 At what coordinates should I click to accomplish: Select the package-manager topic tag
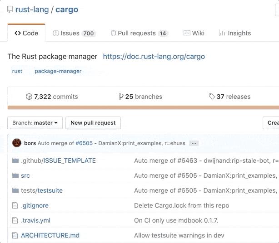[58, 71]
